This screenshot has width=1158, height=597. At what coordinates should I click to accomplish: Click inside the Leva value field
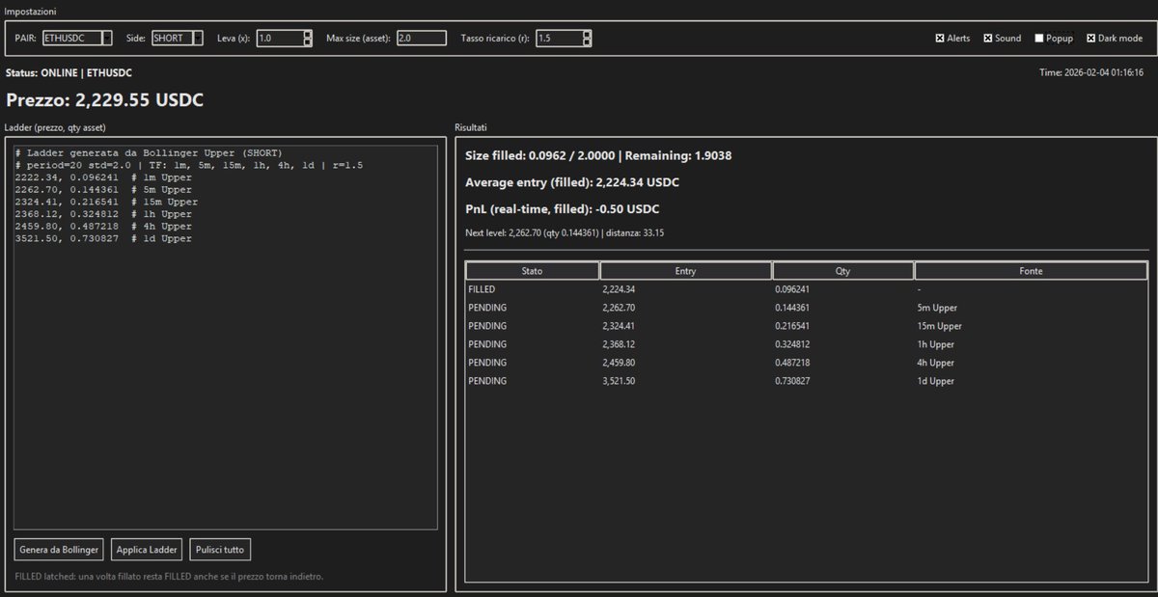(x=280, y=38)
